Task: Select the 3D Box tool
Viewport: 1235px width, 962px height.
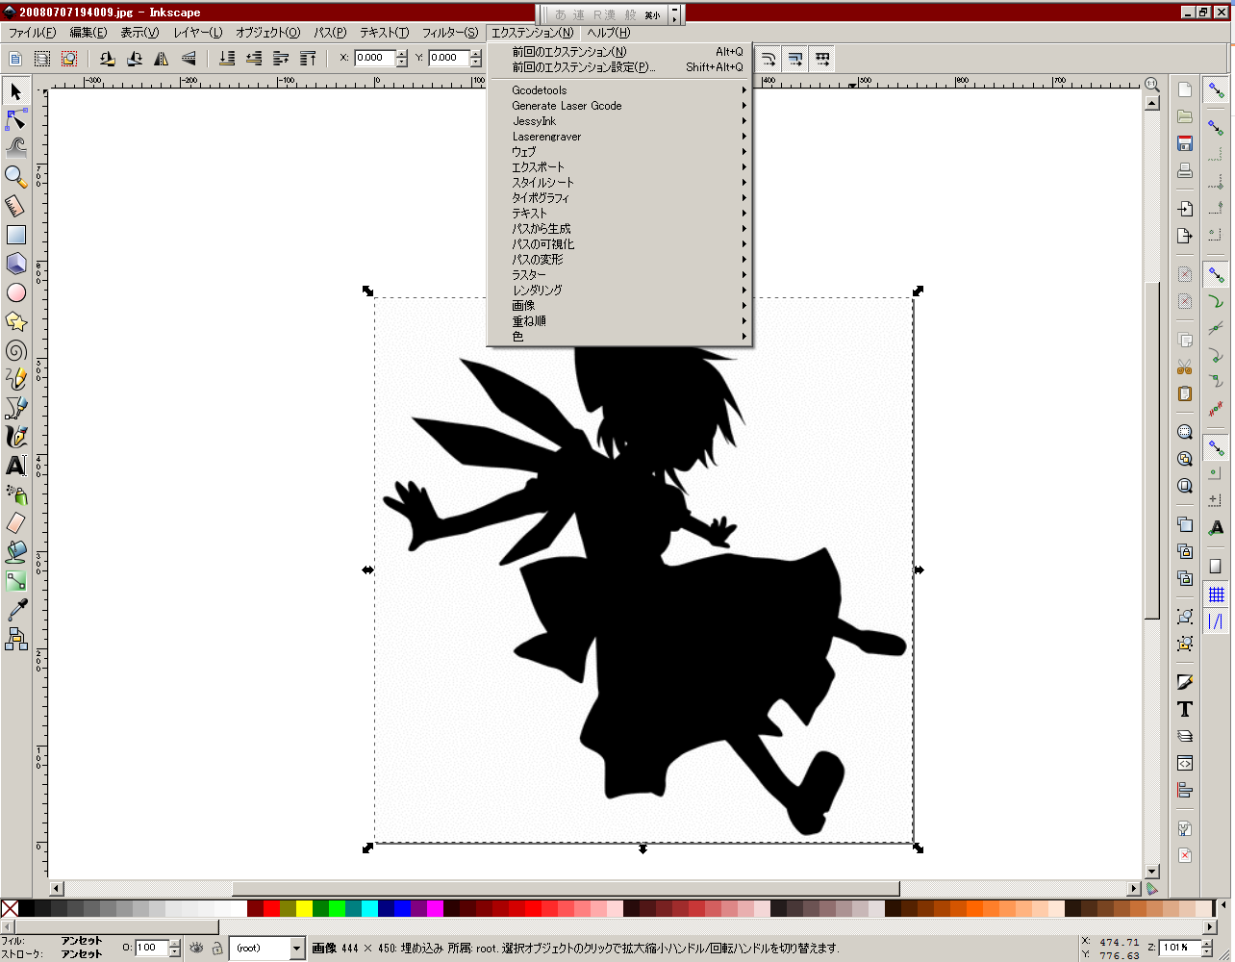Action: pyautogui.click(x=15, y=264)
